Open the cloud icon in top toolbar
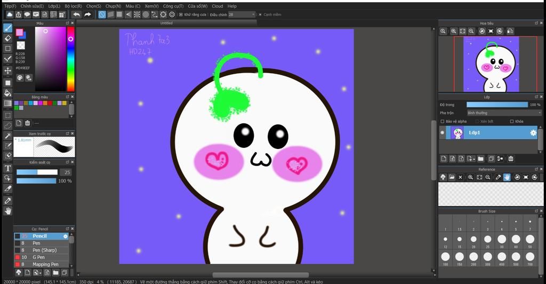The width and height of the screenshot is (546, 284). (10, 14)
